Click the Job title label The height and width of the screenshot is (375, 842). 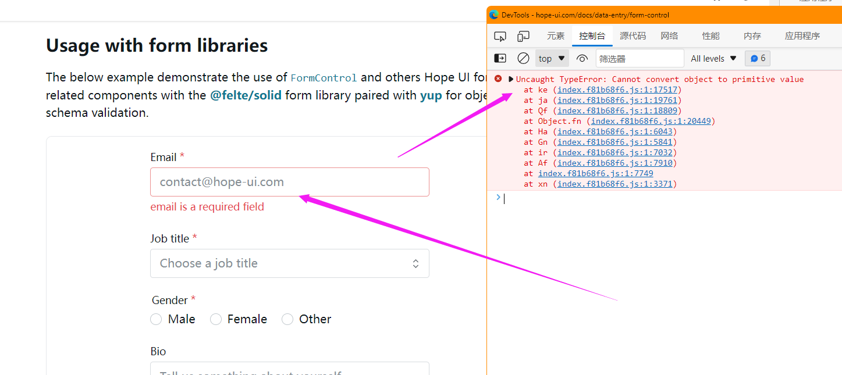[169, 238]
